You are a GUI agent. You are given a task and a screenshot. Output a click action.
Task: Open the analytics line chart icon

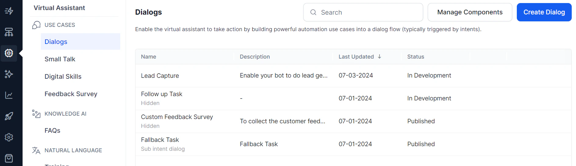pos(9,95)
